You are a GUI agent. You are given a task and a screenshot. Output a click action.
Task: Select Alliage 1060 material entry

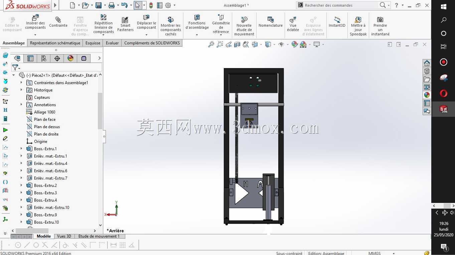[x=44, y=112]
